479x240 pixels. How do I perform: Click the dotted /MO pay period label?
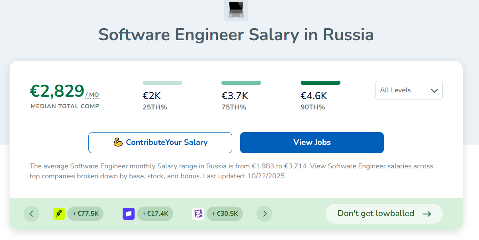tap(92, 95)
